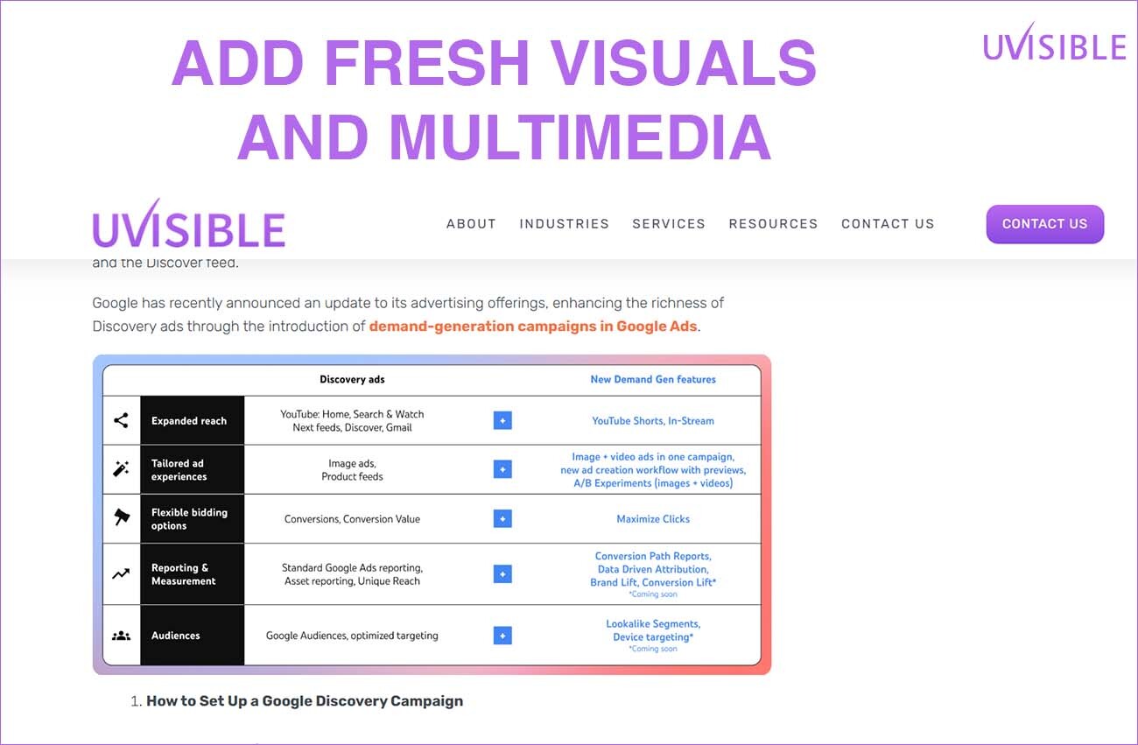1138x745 pixels.
Task: Select the Flexible bidding options row label
Action: 189,519
